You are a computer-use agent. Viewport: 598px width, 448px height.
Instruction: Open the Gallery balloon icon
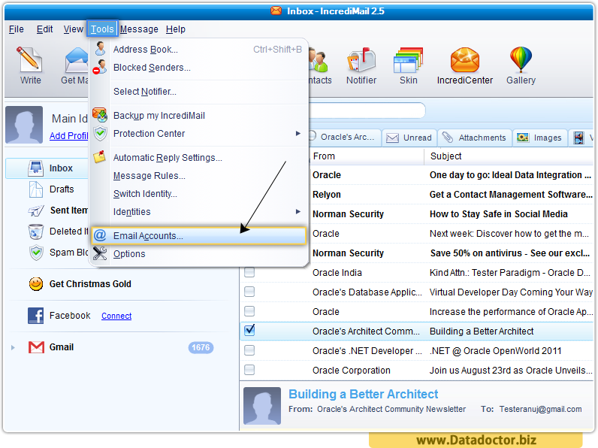[521, 59]
